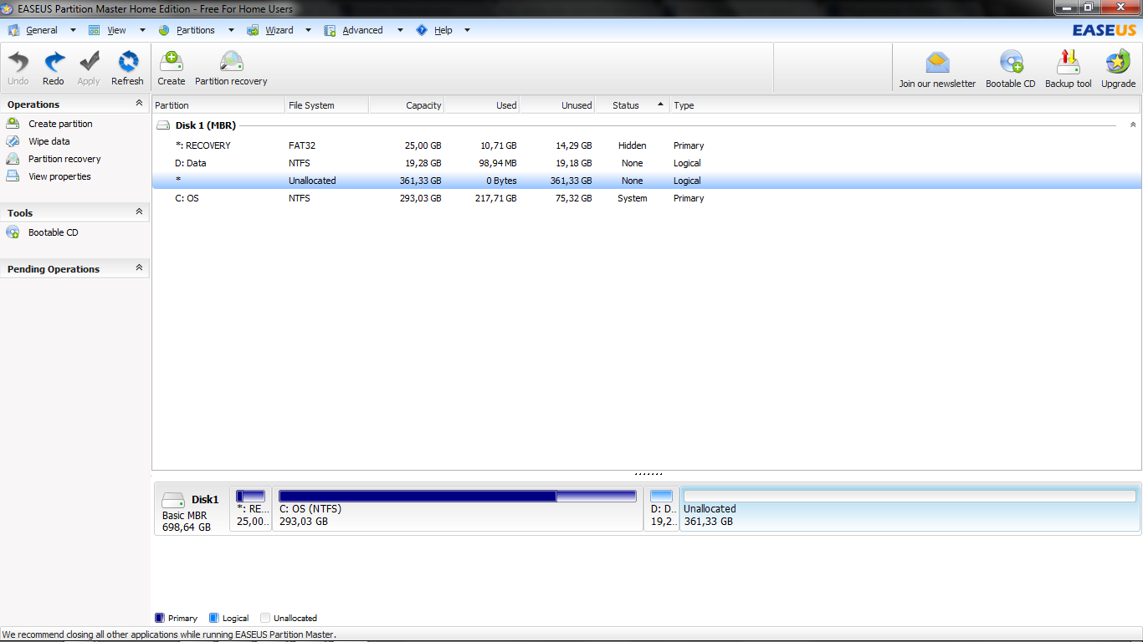Click the FAT32 file system cell
The image size is (1143, 642).
(x=302, y=145)
